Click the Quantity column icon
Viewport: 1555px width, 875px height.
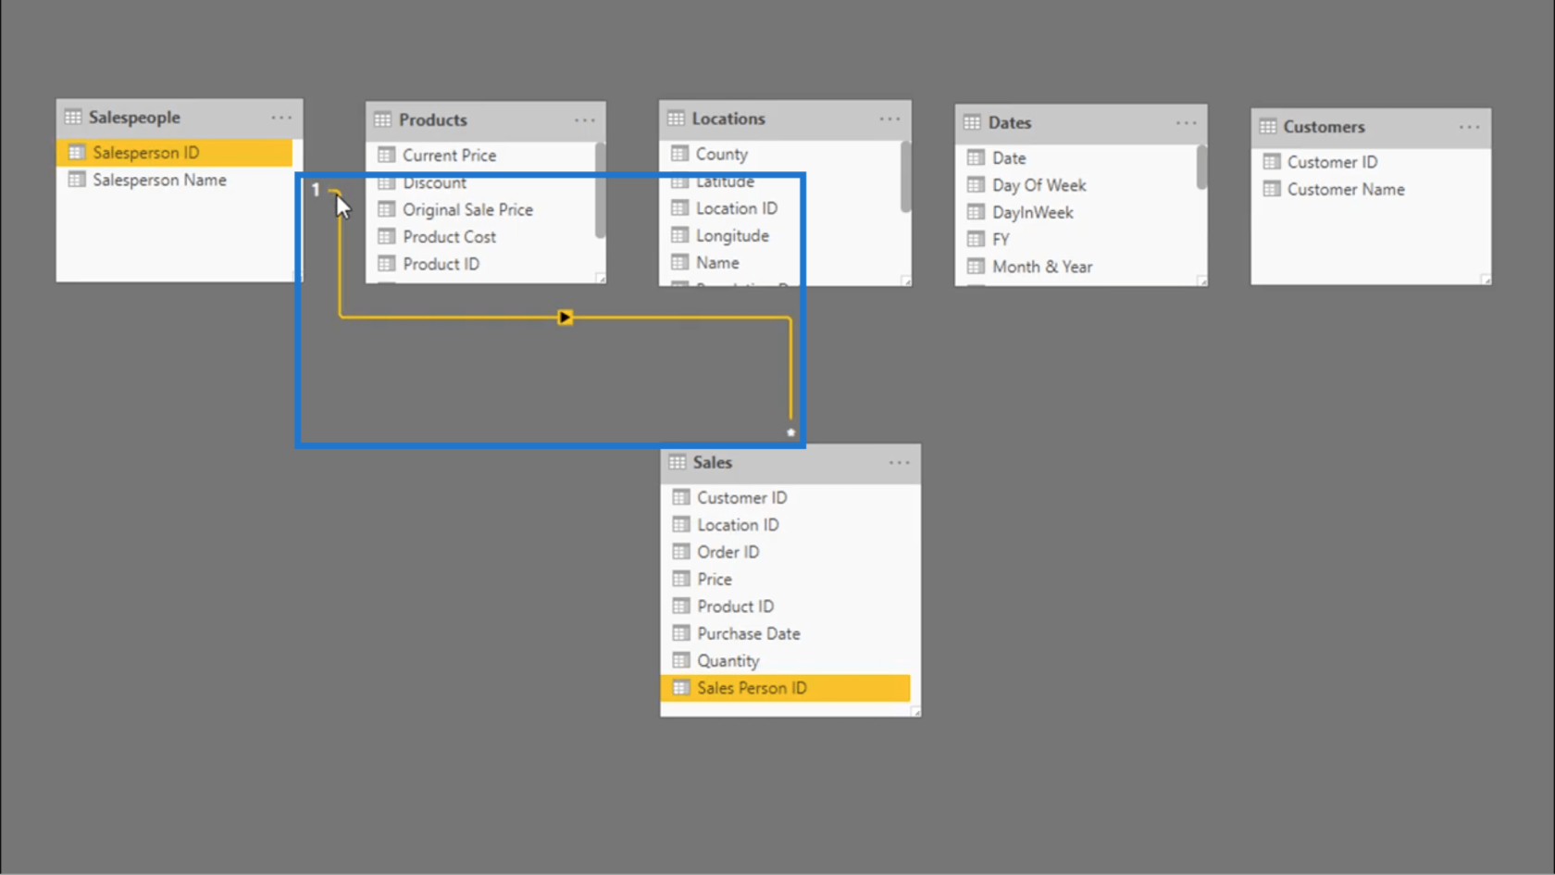pyautogui.click(x=681, y=660)
